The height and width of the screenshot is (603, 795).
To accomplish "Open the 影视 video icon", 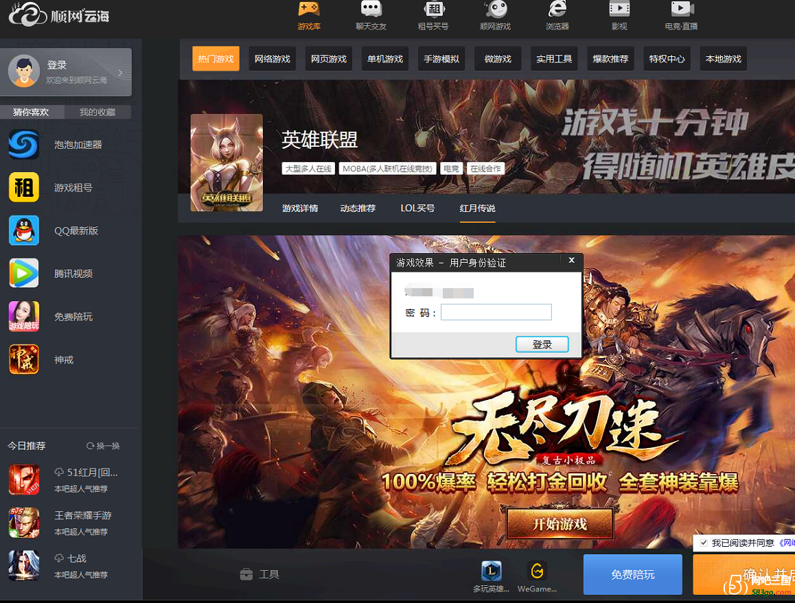I will (619, 9).
